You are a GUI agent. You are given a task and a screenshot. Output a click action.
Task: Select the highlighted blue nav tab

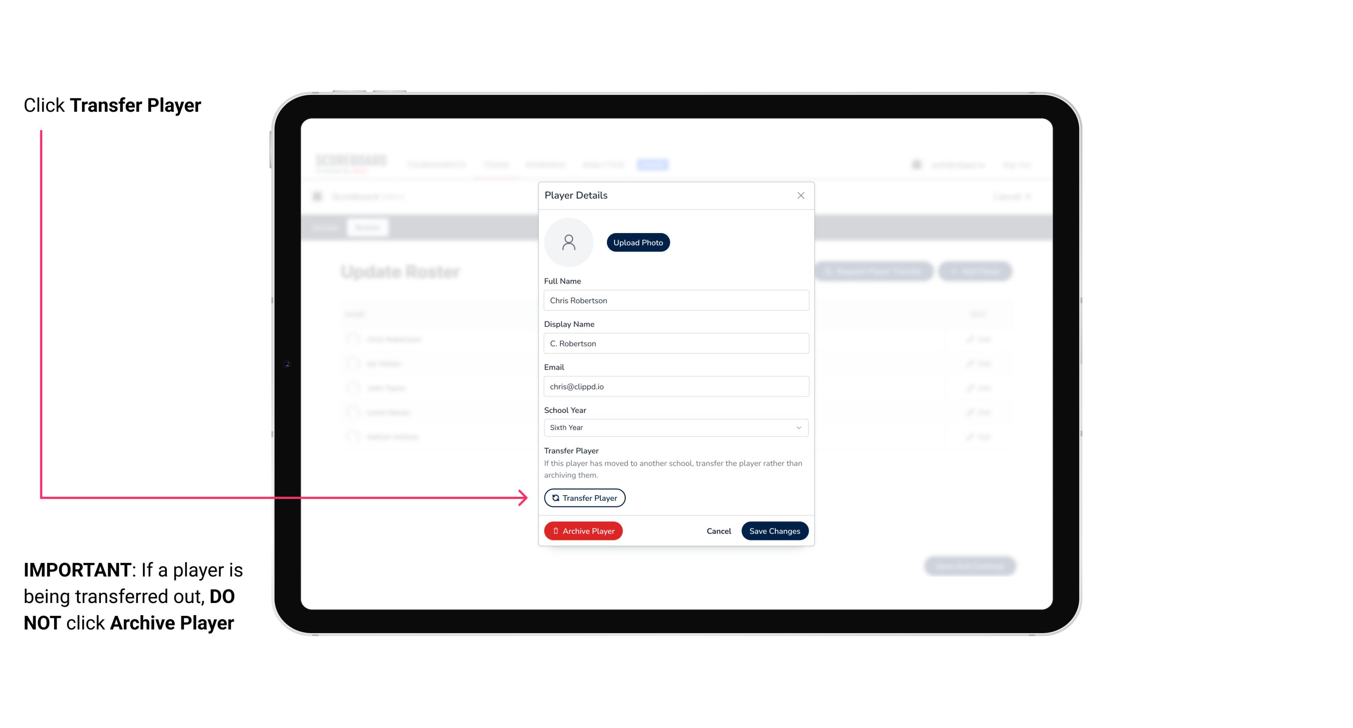click(654, 165)
